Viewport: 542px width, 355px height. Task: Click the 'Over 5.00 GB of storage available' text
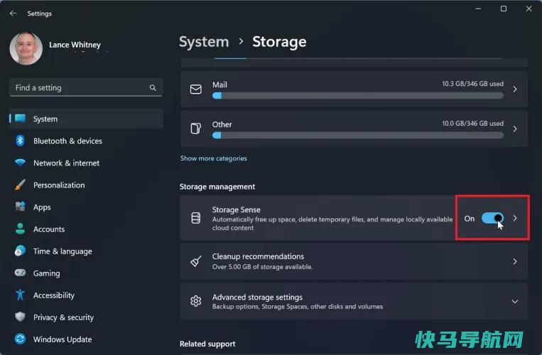[x=262, y=266]
